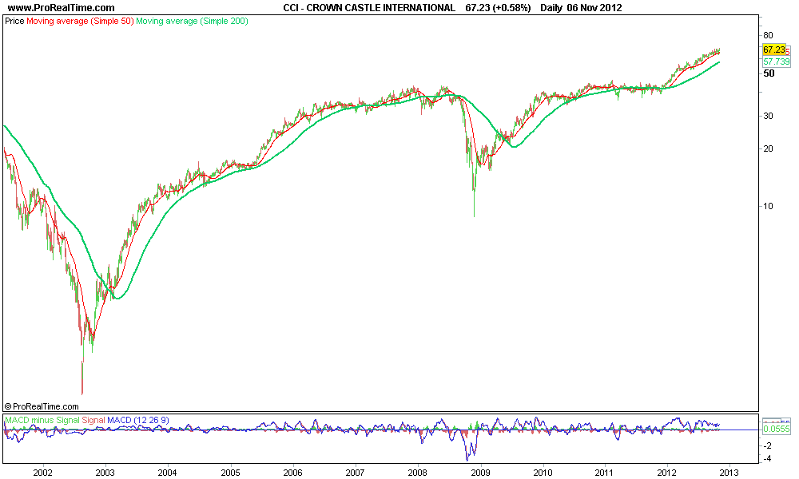799x479 pixels.
Task: Click the 2007 year label on time axis
Action: click(356, 473)
